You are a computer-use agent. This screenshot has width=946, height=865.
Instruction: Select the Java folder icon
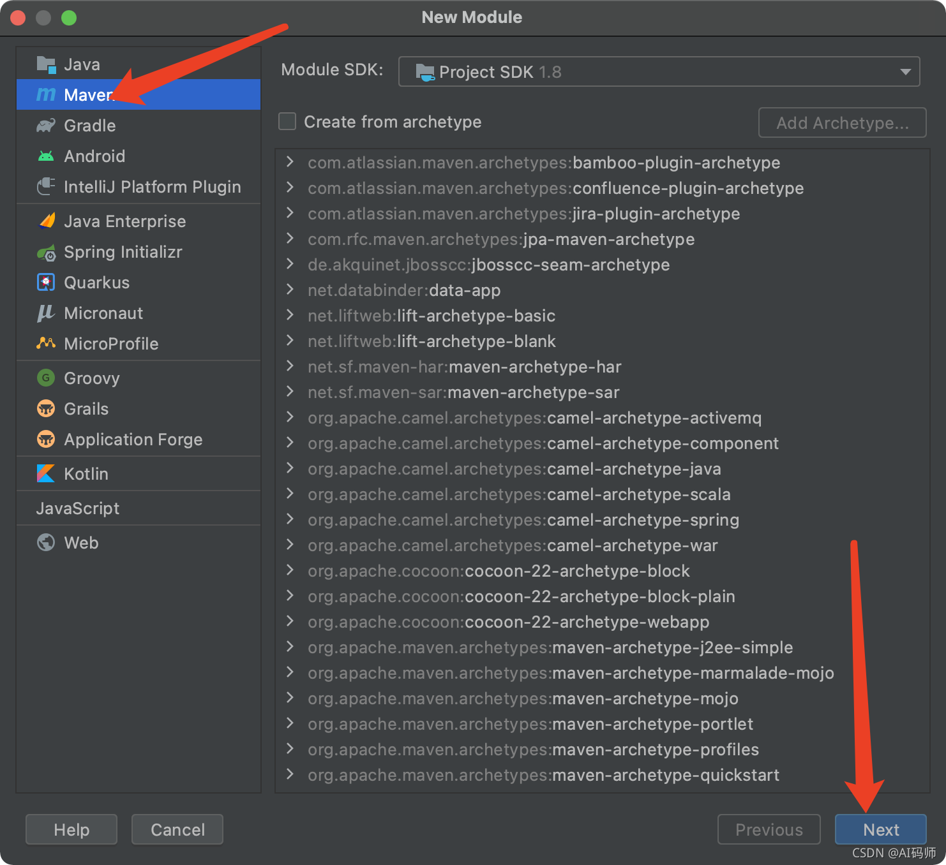point(46,64)
